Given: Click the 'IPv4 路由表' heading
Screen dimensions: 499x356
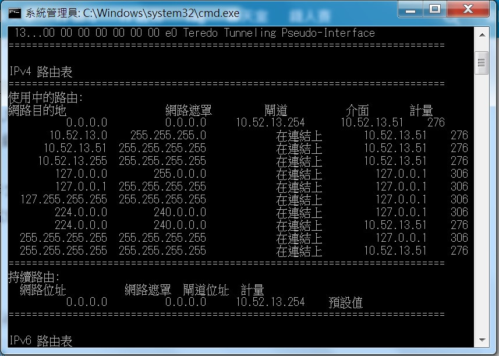Looking at the screenshot, I should (x=41, y=72).
